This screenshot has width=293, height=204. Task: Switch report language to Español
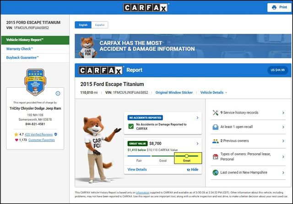99,25
